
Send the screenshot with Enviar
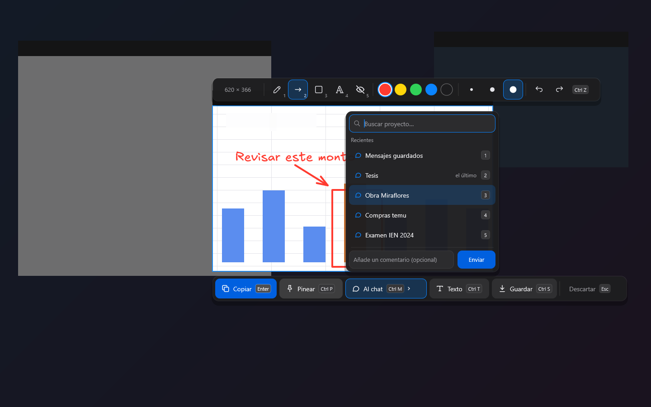point(476,260)
